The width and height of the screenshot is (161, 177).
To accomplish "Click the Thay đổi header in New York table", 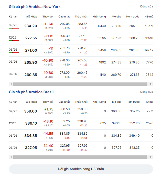I will (48, 17).
